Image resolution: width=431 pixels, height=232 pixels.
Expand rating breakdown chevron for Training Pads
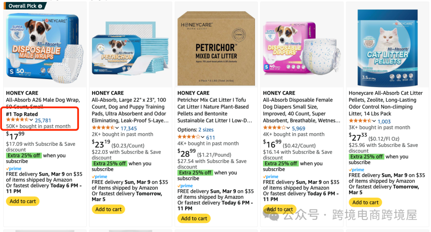click(x=117, y=128)
